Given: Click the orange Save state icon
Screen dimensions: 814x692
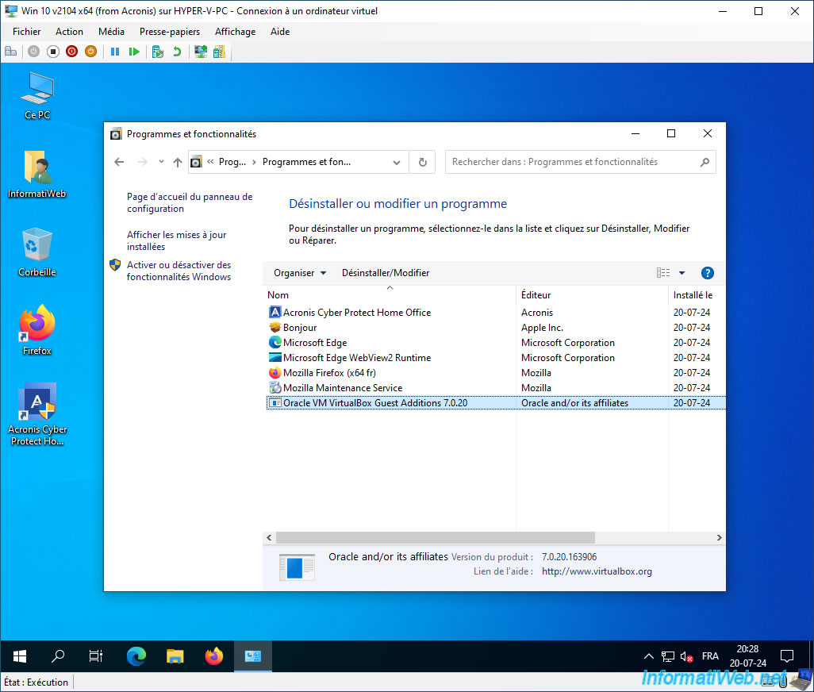Looking at the screenshot, I should [91, 52].
